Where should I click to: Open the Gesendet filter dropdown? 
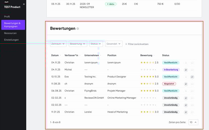(114, 44)
